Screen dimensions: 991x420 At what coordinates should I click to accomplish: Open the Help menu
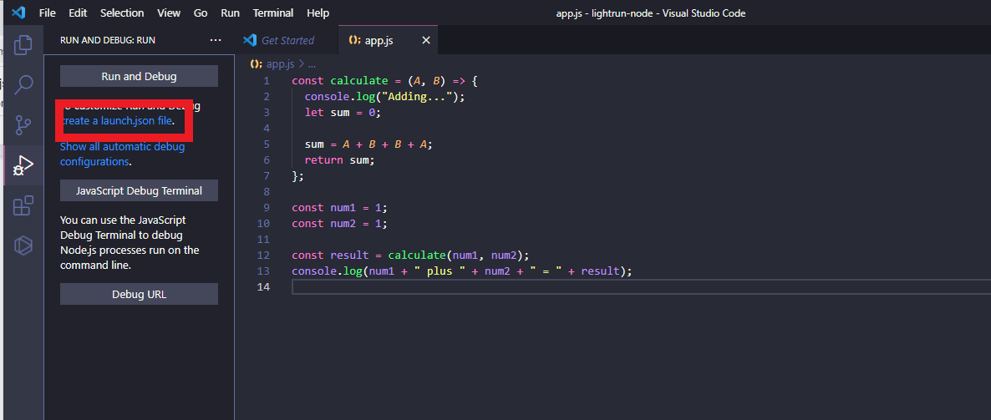[x=318, y=13]
